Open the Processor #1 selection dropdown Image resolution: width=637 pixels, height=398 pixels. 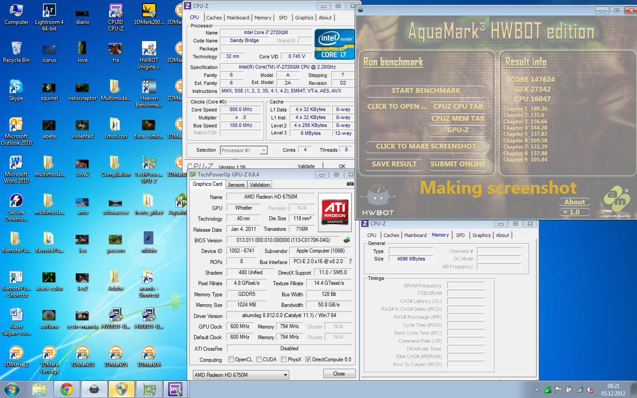click(x=244, y=150)
